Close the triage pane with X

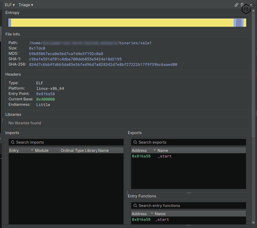click(x=251, y=5)
